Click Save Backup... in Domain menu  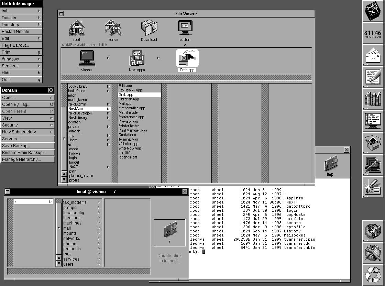[27, 146]
